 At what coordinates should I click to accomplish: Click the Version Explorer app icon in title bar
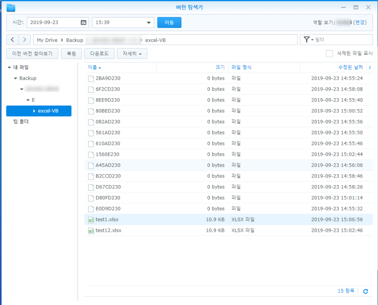click(11, 8)
